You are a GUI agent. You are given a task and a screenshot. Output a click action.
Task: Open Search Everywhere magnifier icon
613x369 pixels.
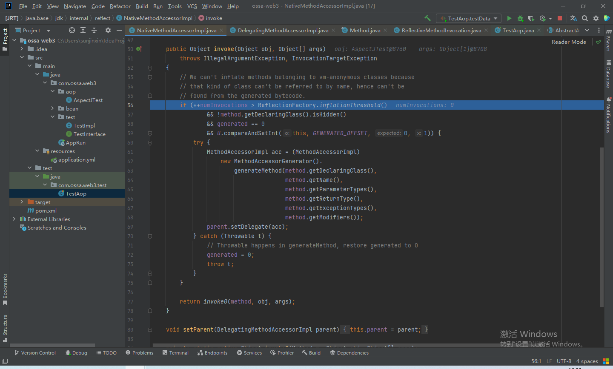(x=585, y=18)
